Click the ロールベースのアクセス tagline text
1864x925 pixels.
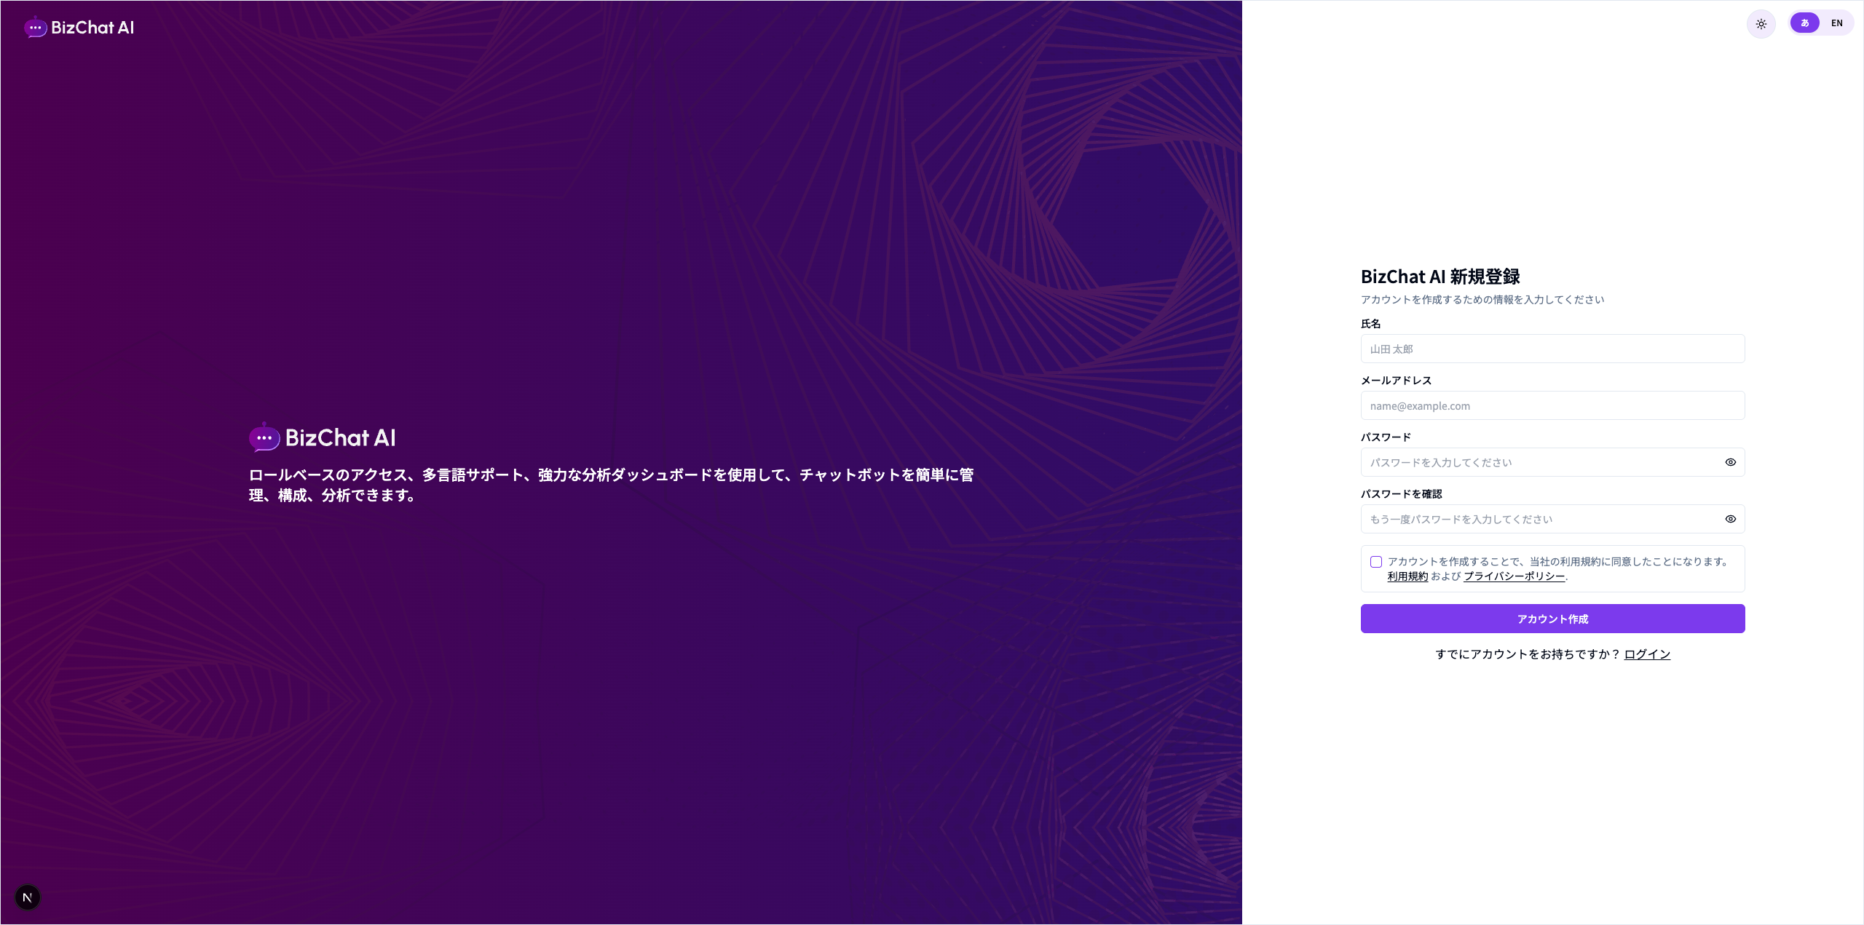click(612, 485)
